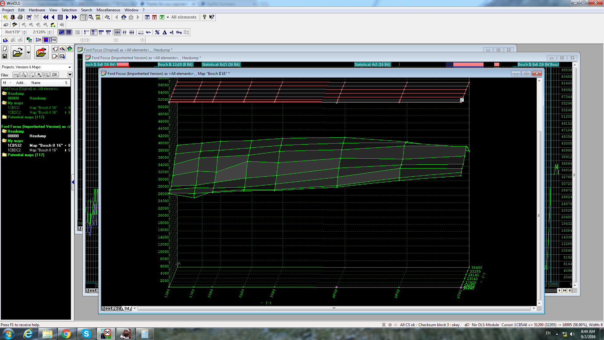Select map 1CBDC2 under Importierted Version
The height and width of the screenshot is (340, 604).
(x=36, y=150)
